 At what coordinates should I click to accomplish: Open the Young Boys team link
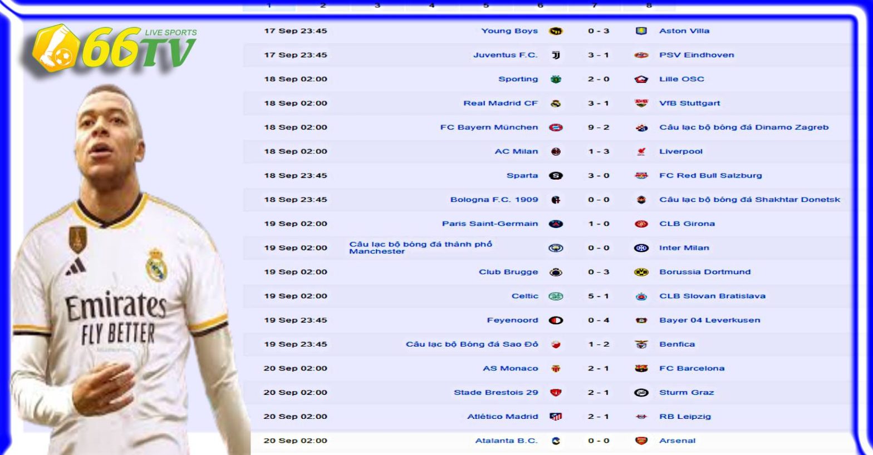click(x=509, y=31)
